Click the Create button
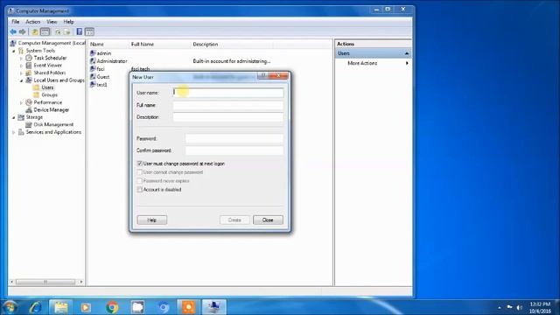Screen dimensions: 560x315 (x=234, y=220)
